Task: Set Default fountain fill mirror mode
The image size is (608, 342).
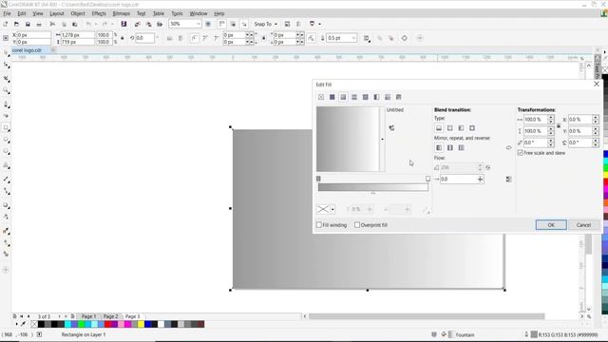Action: point(439,148)
